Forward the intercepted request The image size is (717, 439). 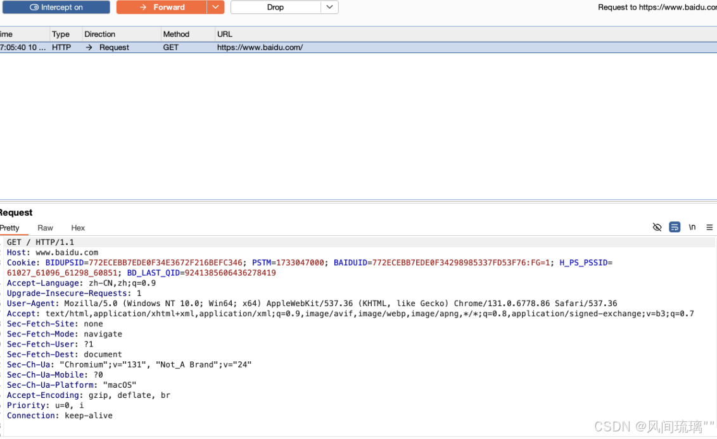162,8
